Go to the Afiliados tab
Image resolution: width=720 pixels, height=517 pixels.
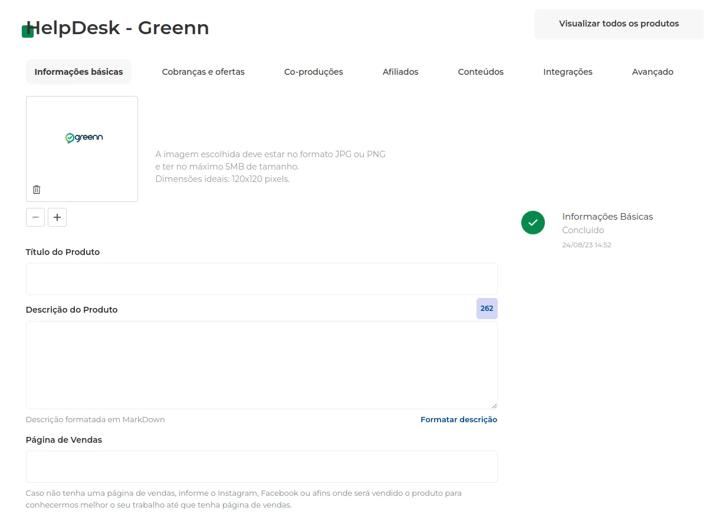(x=400, y=72)
